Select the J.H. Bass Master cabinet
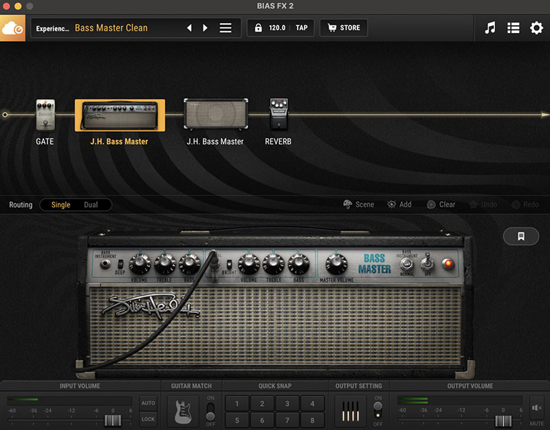The width and height of the screenshot is (550, 430). point(216,114)
